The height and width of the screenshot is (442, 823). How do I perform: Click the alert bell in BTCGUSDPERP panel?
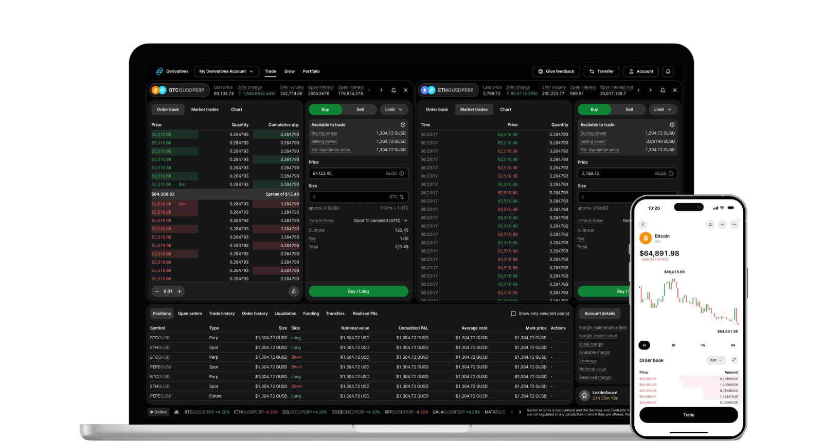pyautogui.click(x=393, y=90)
